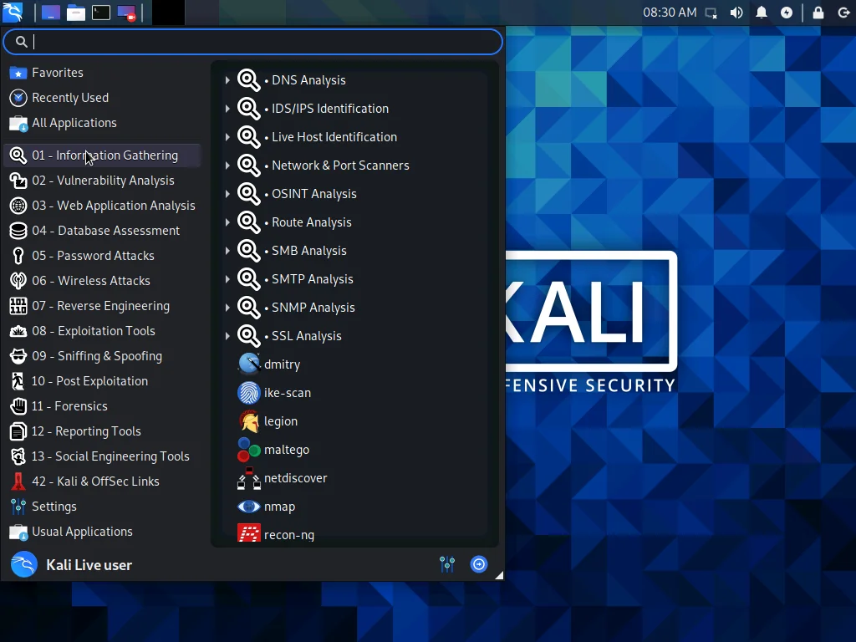Open the screen recorder panel icon
The width and height of the screenshot is (856, 642).
click(126, 13)
